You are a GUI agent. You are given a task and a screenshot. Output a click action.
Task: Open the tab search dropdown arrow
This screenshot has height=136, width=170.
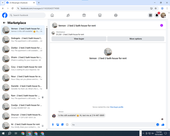click(3, 3)
